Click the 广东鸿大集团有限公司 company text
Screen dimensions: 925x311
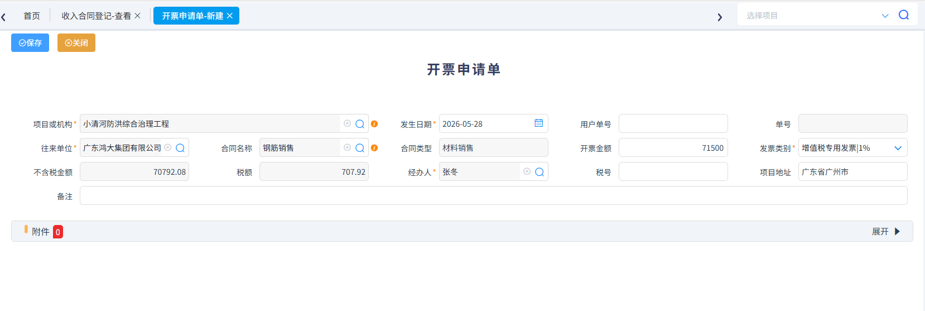122,148
